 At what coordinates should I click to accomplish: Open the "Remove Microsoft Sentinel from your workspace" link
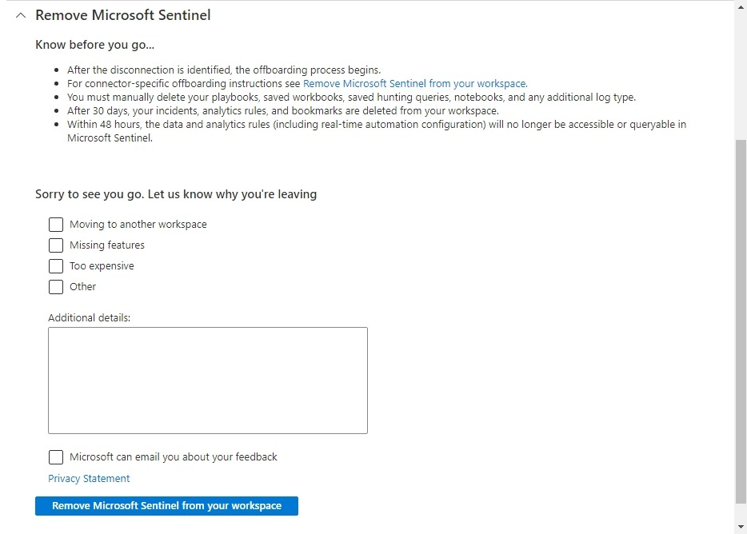click(414, 83)
